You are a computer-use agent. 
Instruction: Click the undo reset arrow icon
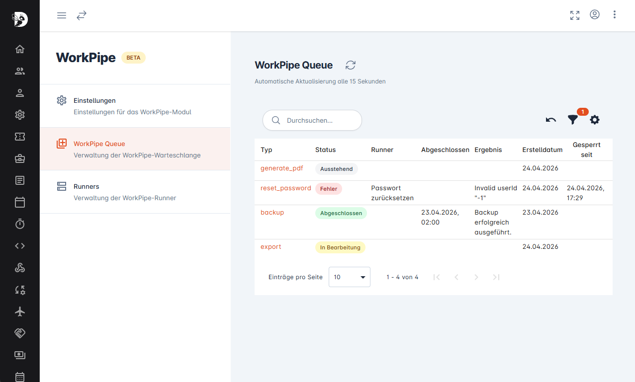(550, 120)
